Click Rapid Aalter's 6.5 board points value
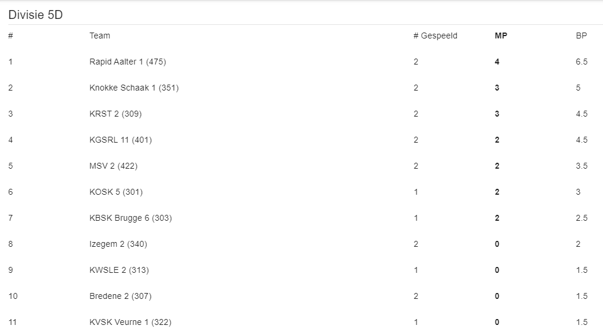The height and width of the screenshot is (335, 603). pos(582,62)
